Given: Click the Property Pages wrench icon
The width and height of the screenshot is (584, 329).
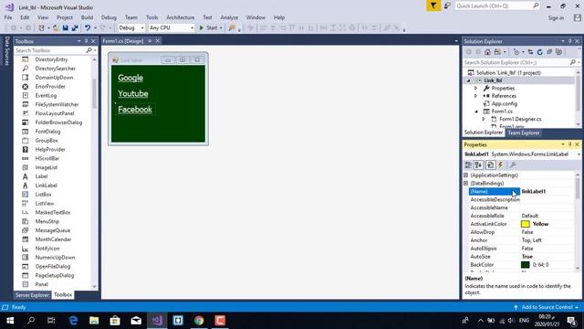Looking at the screenshot, I should tap(513, 164).
